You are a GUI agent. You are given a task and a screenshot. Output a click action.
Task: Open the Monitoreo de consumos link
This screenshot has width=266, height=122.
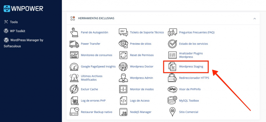[97, 55]
